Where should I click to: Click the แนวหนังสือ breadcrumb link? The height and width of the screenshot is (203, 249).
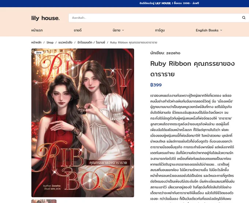pos(65,43)
